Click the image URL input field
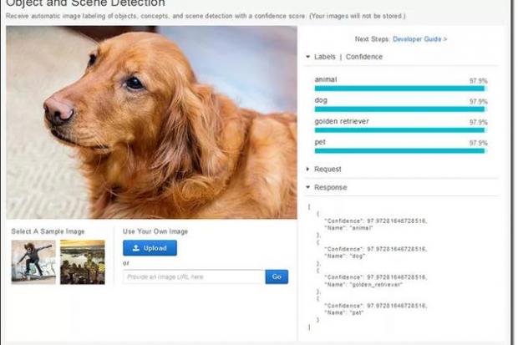 point(193,277)
